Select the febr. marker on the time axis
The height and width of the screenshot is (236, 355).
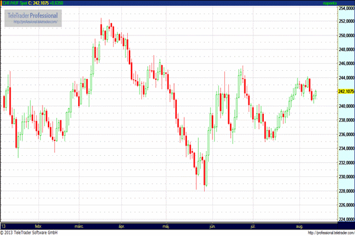(x=38, y=226)
